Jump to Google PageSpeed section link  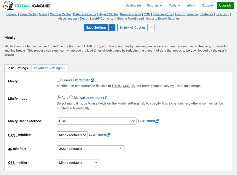point(130,19)
